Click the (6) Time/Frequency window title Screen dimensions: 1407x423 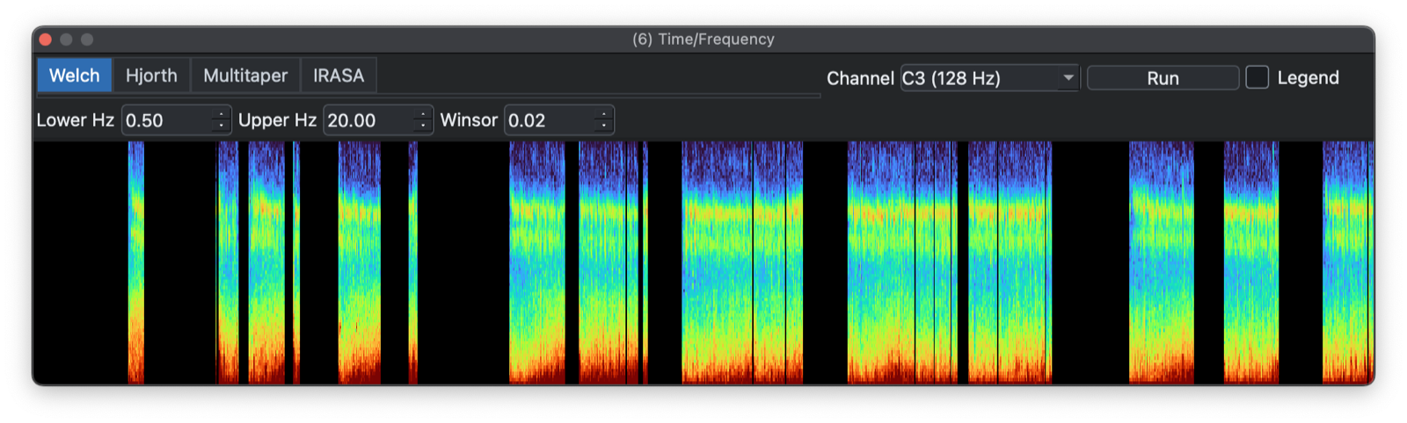coord(703,39)
